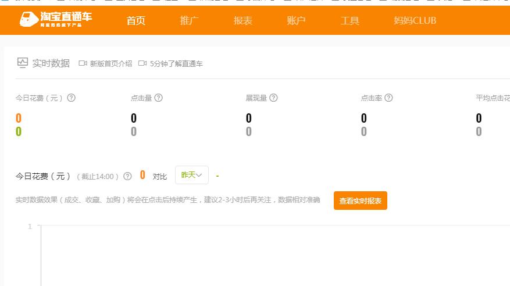Go to the 首页 tab
Image resolution: width=510 pixels, height=286 pixels.
pyautogui.click(x=136, y=21)
